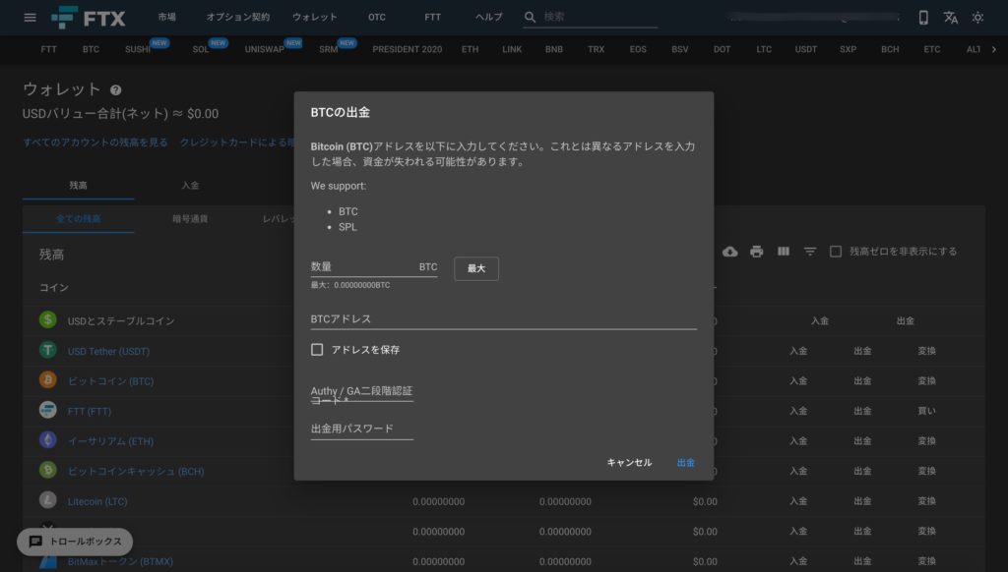The width and height of the screenshot is (1008, 572).
Task: Toggle 残高ゼロを非表示にする checkbox
Action: pyautogui.click(x=836, y=252)
